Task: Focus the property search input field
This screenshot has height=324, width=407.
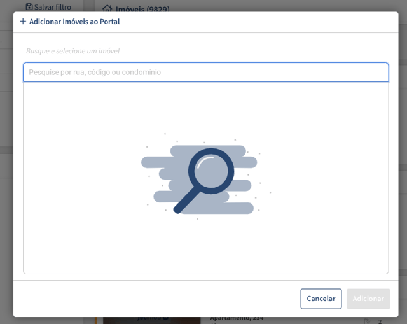Action: (x=206, y=72)
